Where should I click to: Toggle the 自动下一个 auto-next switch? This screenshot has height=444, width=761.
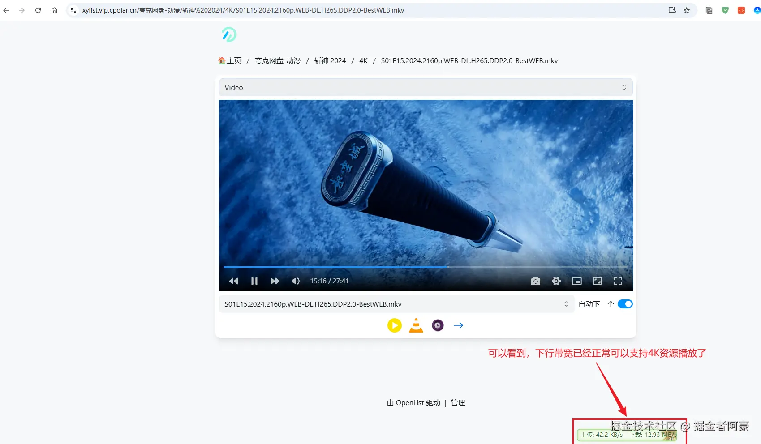[625, 304]
